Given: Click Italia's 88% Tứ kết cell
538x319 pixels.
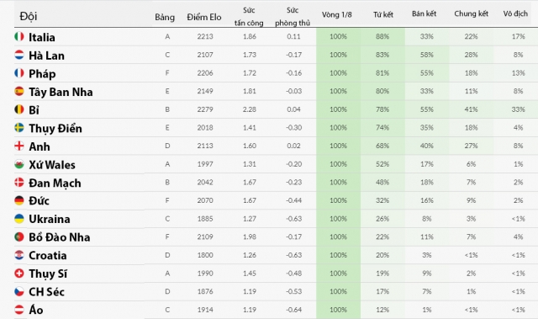Looking at the screenshot, I should point(382,36).
